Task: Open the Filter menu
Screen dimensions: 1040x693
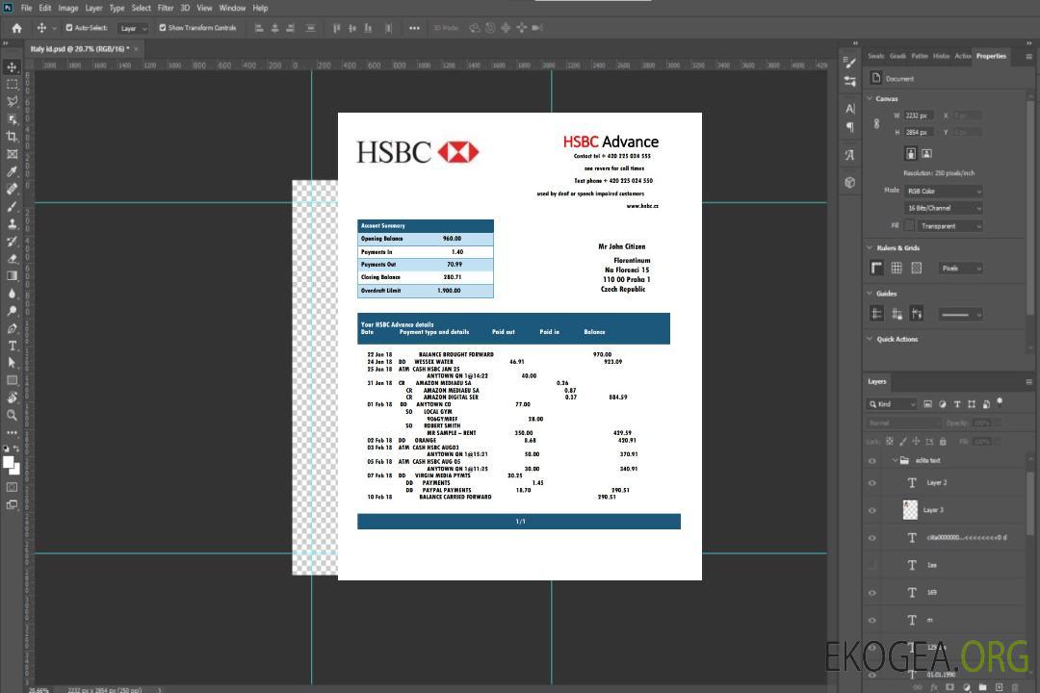Action: pos(166,8)
